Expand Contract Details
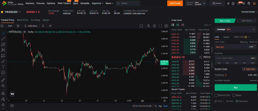 click(x=249, y=12)
